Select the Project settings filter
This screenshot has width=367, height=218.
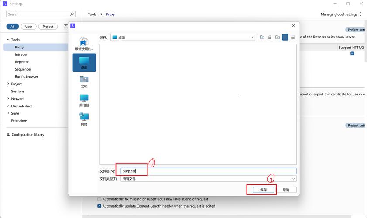pyautogui.click(x=48, y=27)
